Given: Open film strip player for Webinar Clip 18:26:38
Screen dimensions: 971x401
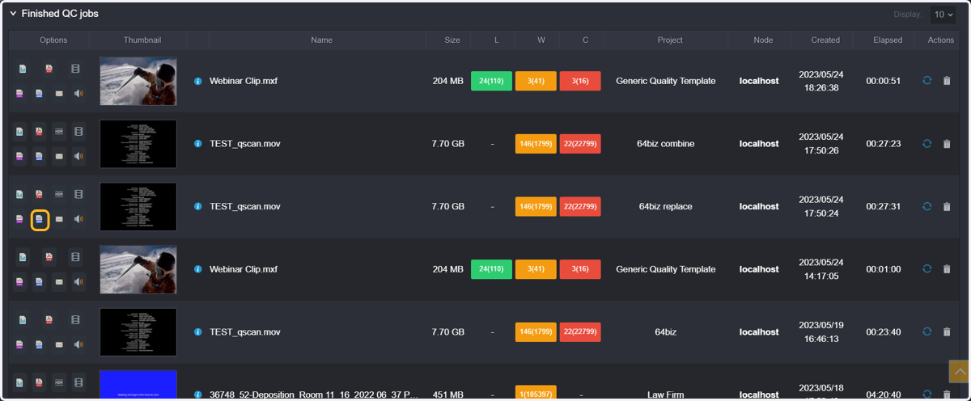Looking at the screenshot, I should pos(75,69).
